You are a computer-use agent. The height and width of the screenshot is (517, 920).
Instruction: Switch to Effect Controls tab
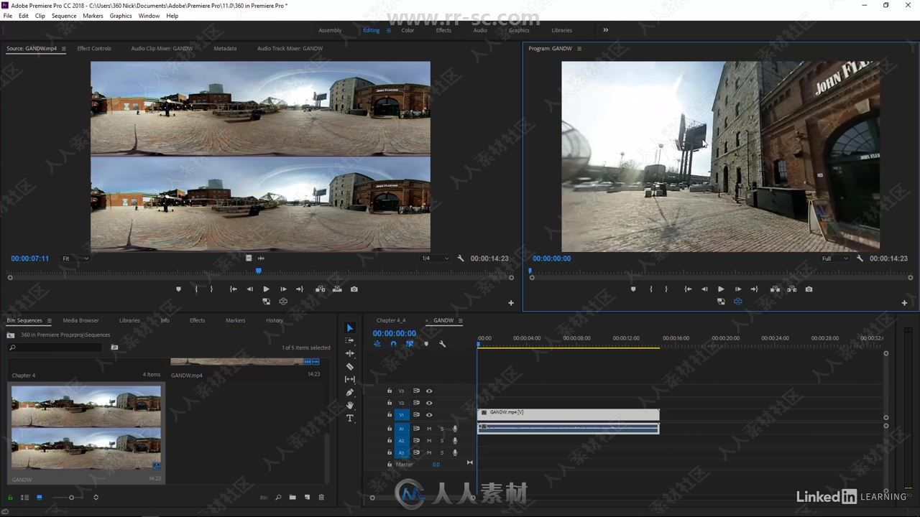pyautogui.click(x=94, y=49)
